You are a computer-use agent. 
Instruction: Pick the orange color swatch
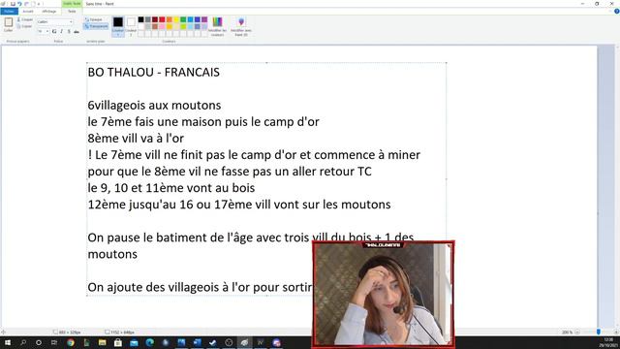pos(170,19)
